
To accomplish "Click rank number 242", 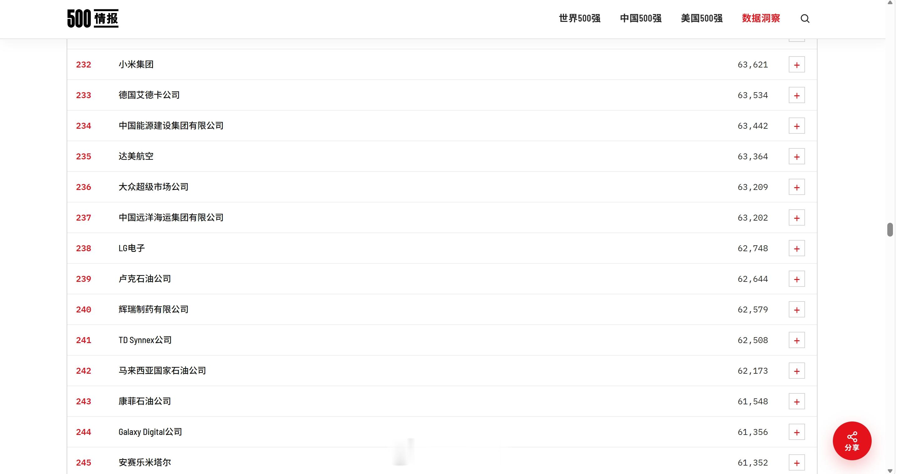I will click(84, 371).
